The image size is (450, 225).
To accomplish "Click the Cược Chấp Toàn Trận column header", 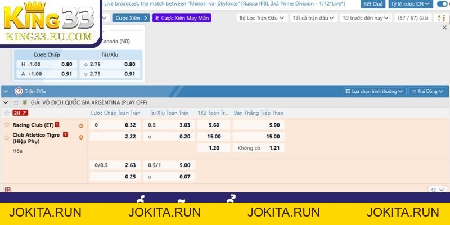I will (115, 113).
